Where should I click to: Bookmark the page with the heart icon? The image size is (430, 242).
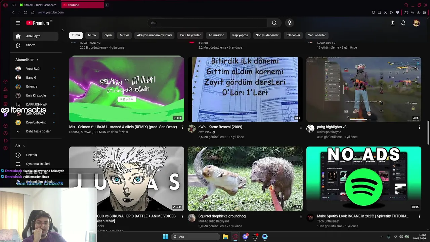(x=398, y=12)
